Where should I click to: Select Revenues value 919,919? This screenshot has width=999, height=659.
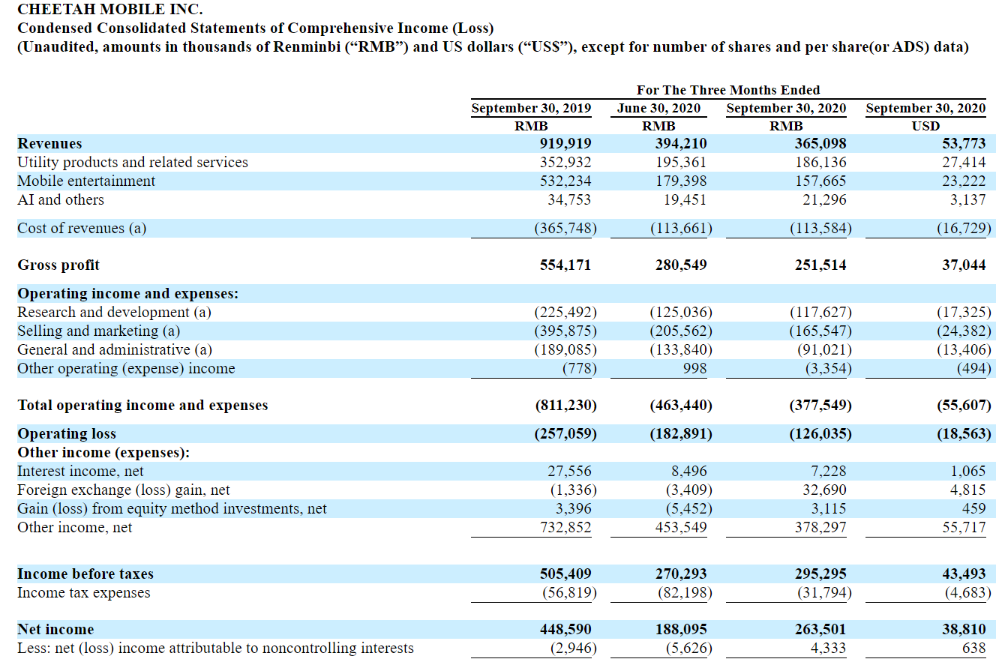(565, 143)
